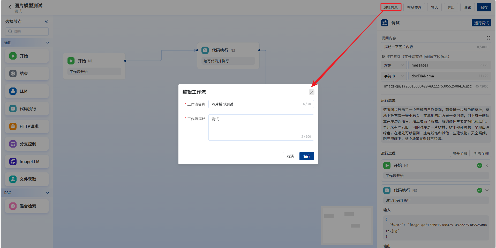
Task: Expand the 提问内容 fullscreen icon
Action: [488, 38]
